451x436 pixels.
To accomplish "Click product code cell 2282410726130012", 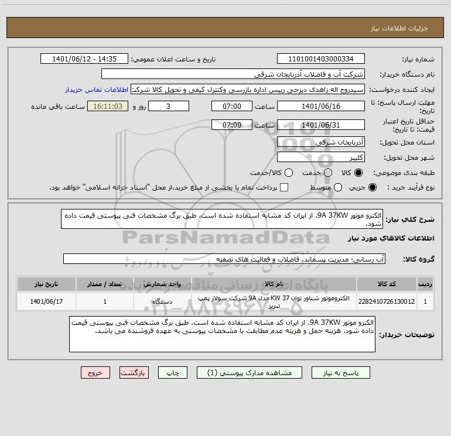I will point(387,301).
